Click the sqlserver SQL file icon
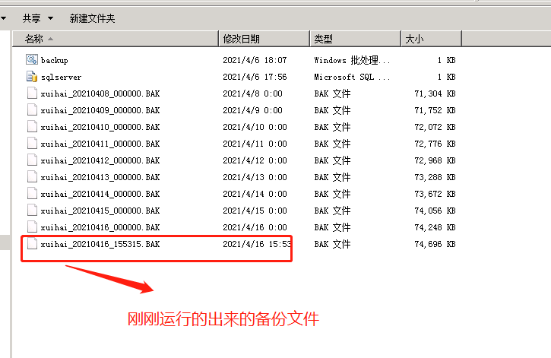This screenshot has width=551, height=358. point(32,76)
